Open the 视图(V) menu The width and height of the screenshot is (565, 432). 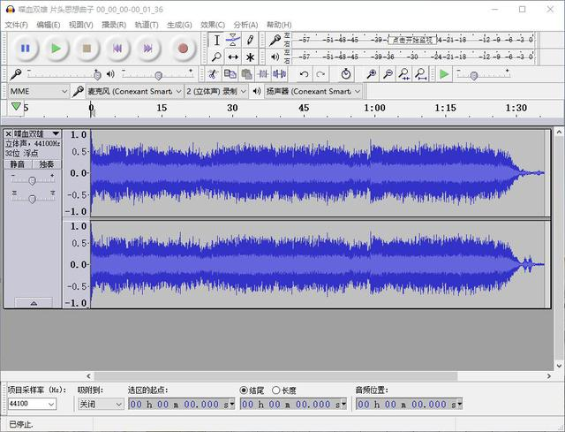point(80,25)
